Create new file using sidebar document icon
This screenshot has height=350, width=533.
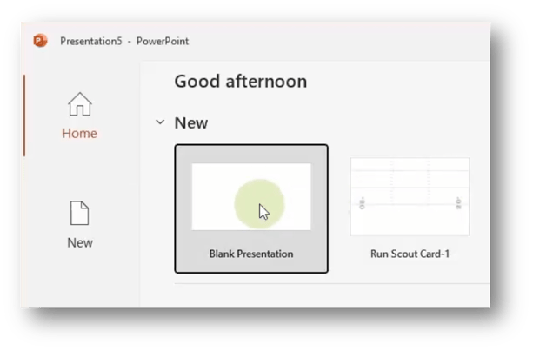79,213
